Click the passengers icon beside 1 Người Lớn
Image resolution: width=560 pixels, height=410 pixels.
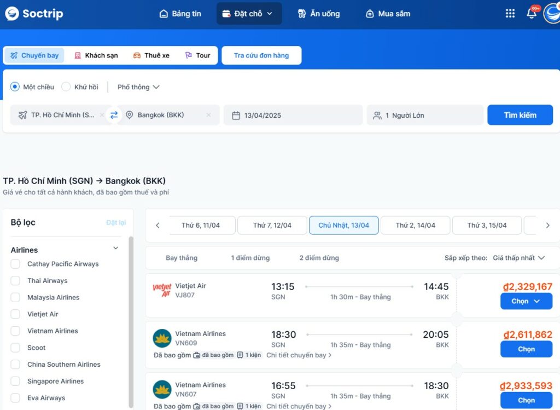377,116
